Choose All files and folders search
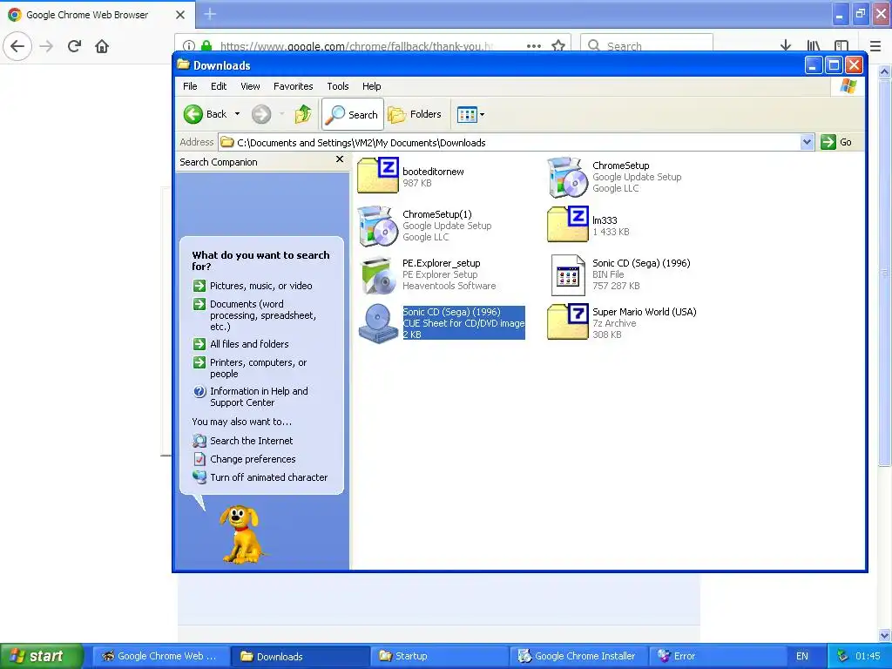Screen dimensions: 892x669 (x=249, y=344)
